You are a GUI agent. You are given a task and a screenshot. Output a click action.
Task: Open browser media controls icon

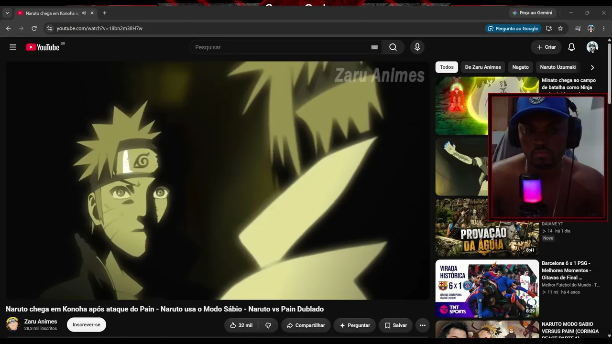point(578,29)
